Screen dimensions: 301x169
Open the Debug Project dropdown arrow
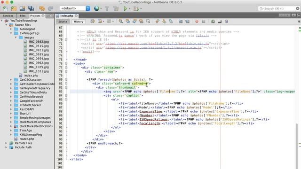click(141, 8)
